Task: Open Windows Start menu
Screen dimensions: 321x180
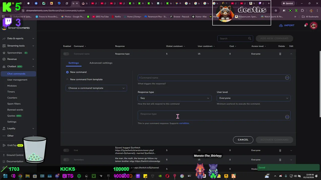Action: coord(5,176)
